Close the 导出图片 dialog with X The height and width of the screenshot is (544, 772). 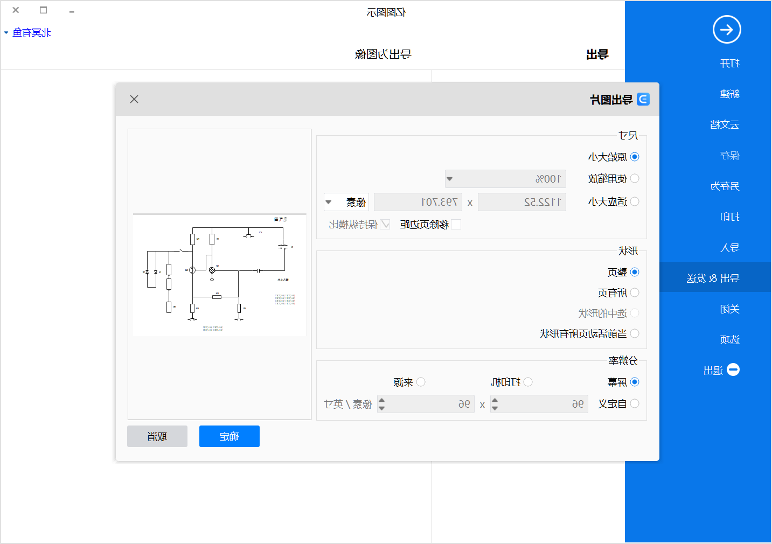[x=134, y=99]
